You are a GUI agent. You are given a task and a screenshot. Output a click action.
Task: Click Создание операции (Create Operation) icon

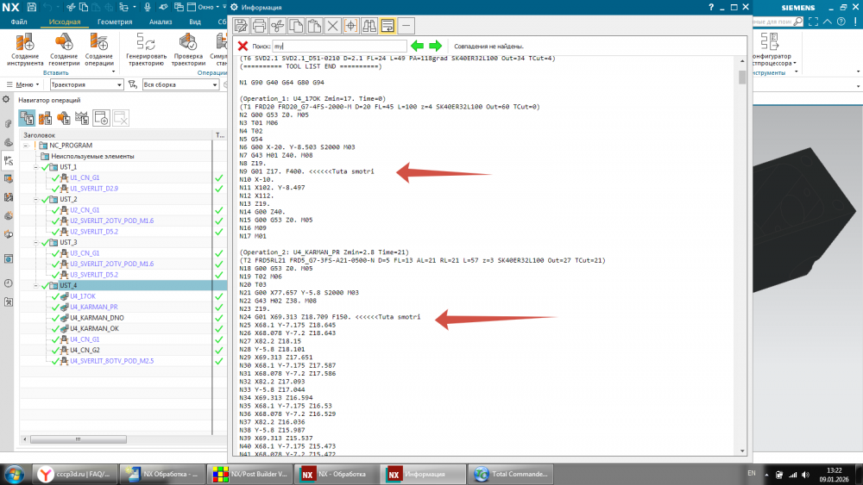(x=99, y=43)
